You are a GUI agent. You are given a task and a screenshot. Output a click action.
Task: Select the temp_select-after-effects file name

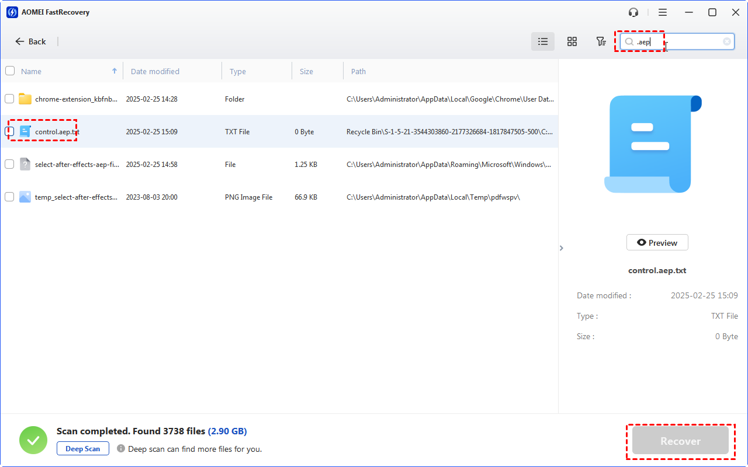tap(77, 197)
